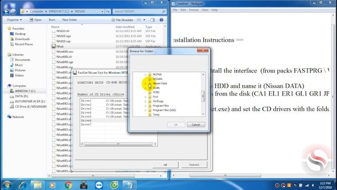Click the change view icon in Explorer

pyautogui.click(x=139, y=20)
